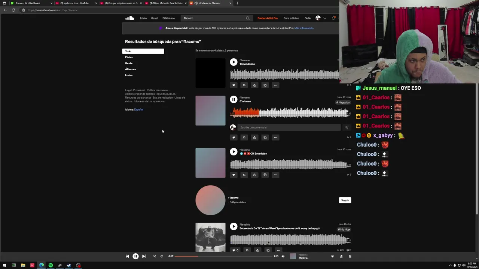Repost the ON BroadWay track
This screenshot has width=479, height=269.
point(244,175)
